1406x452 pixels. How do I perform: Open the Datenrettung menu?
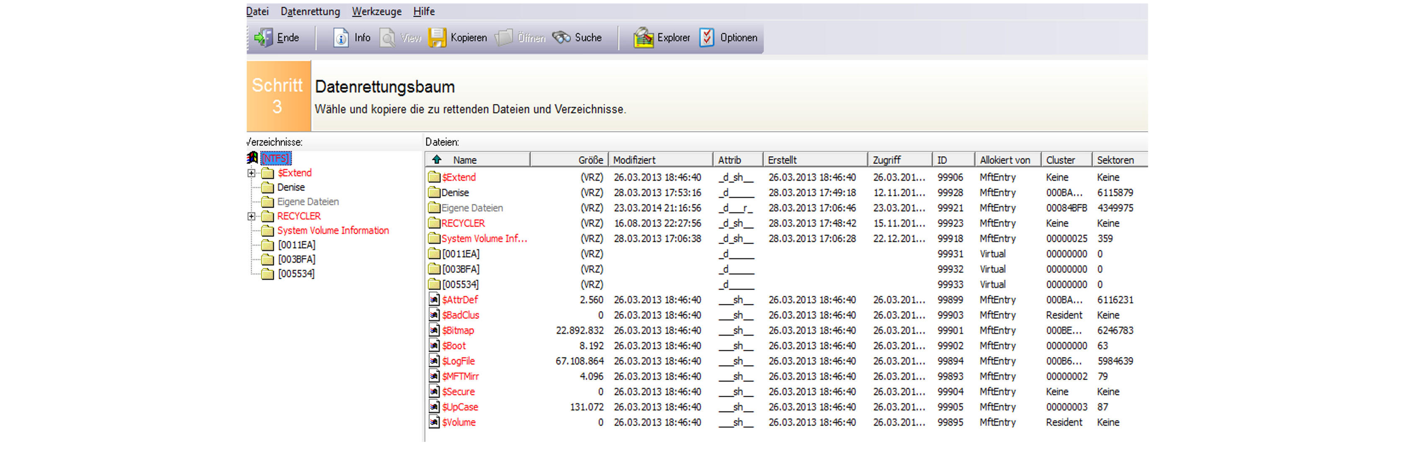pos(310,11)
